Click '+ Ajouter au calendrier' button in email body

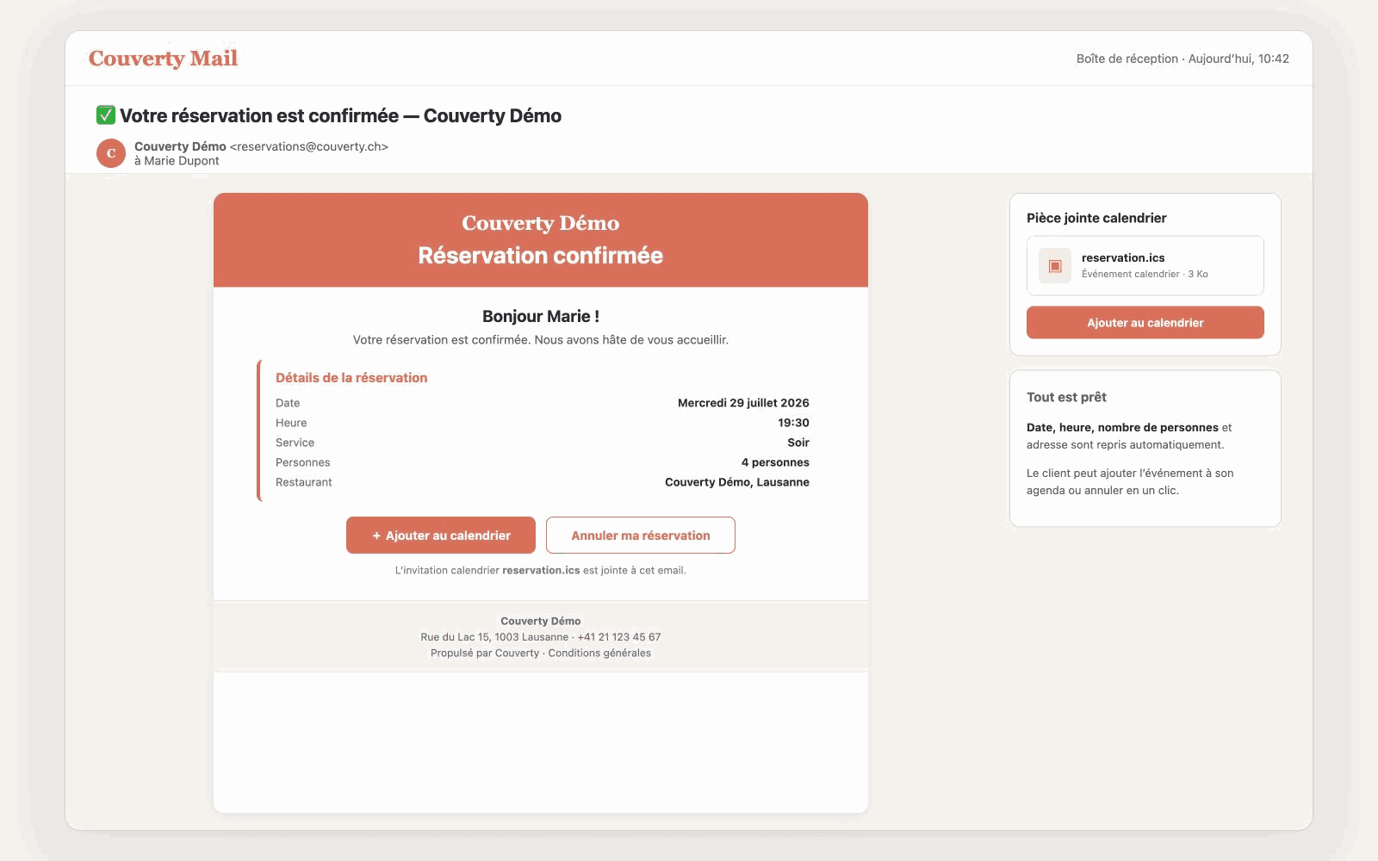click(x=441, y=536)
